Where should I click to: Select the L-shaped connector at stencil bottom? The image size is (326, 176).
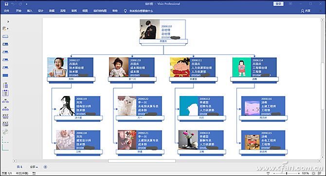click(x=5, y=147)
